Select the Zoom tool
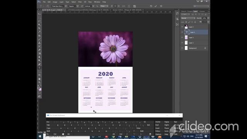 (39, 82)
